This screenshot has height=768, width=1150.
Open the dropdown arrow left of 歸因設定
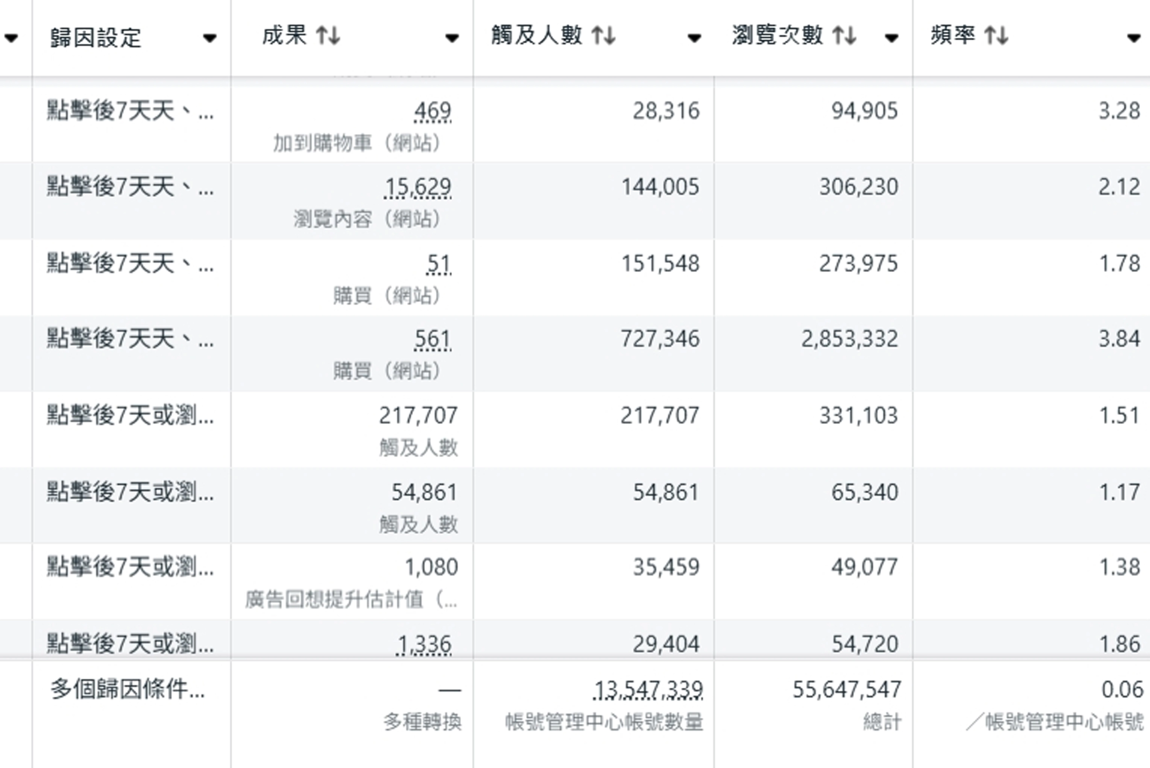coord(11,38)
